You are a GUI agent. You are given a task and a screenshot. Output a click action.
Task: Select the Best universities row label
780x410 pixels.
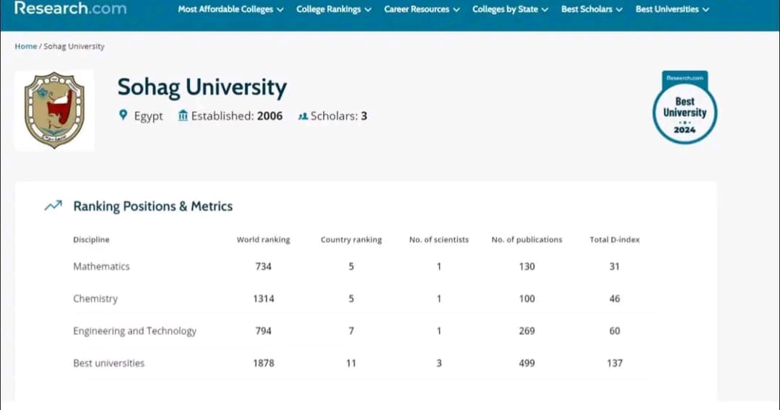[x=108, y=363]
